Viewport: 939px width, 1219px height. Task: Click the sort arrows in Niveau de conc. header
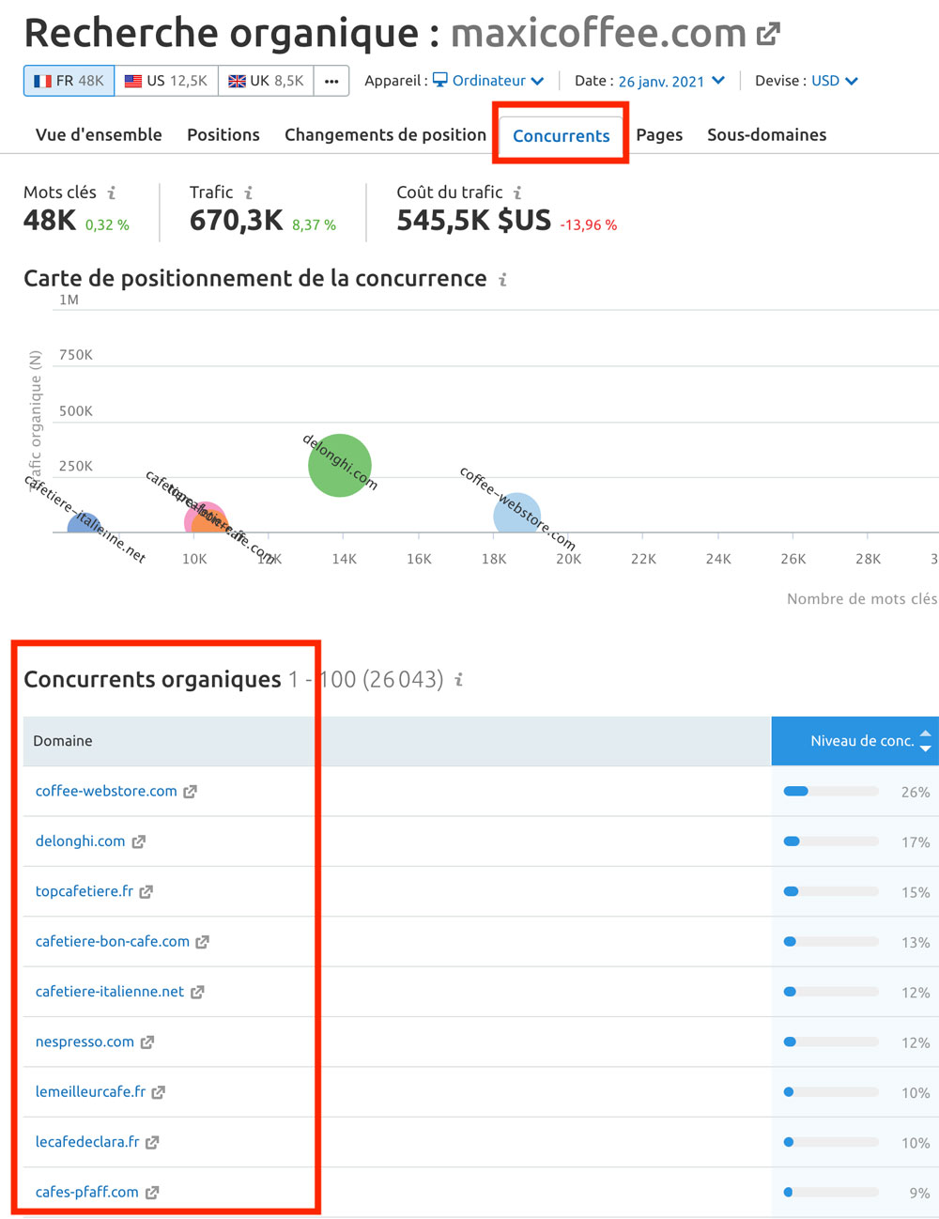pyautogui.click(x=925, y=741)
